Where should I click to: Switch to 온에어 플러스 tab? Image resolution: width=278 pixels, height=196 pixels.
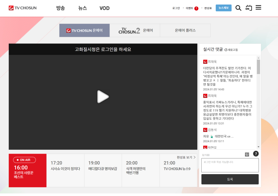[185, 30]
